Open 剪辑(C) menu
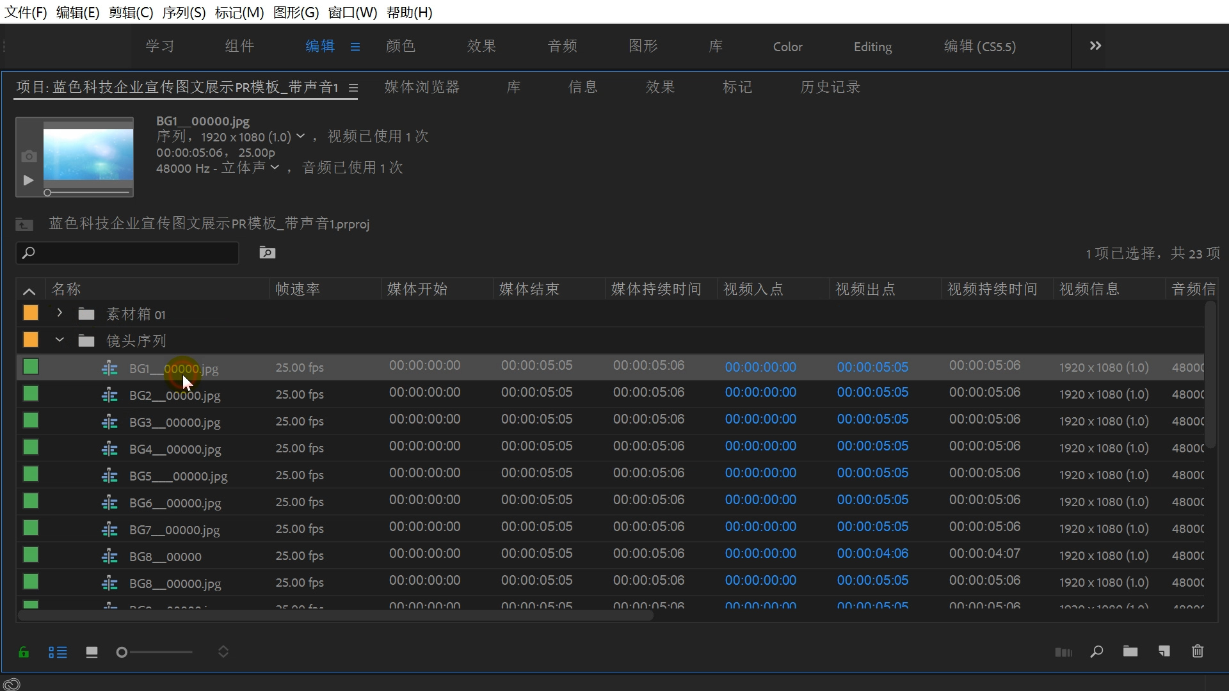Image resolution: width=1229 pixels, height=691 pixels. (x=131, y=12)
